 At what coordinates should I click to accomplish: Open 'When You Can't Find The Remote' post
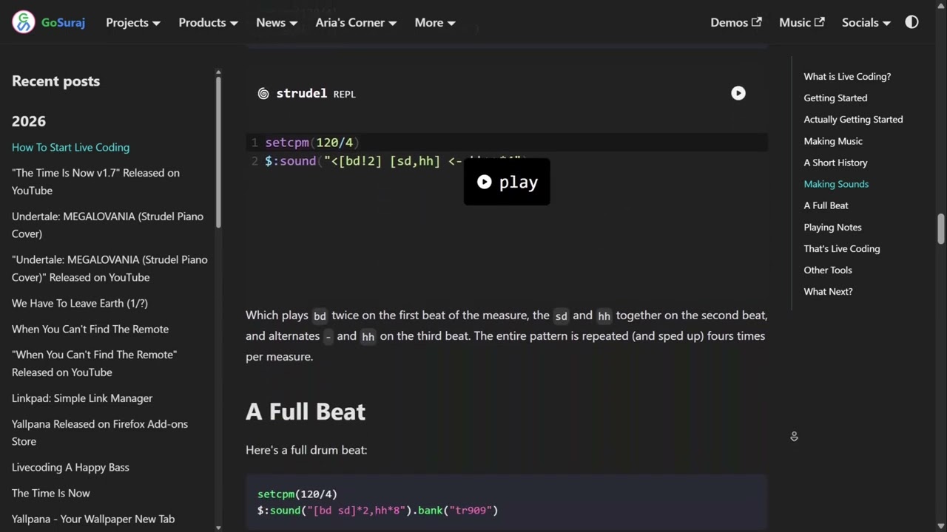90,329
